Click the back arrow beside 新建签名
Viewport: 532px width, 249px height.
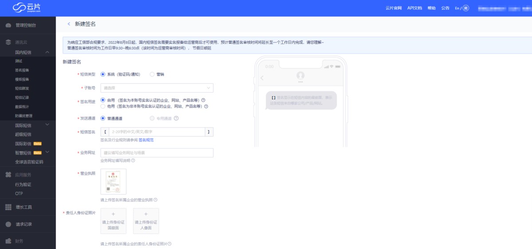click(69, 24)
